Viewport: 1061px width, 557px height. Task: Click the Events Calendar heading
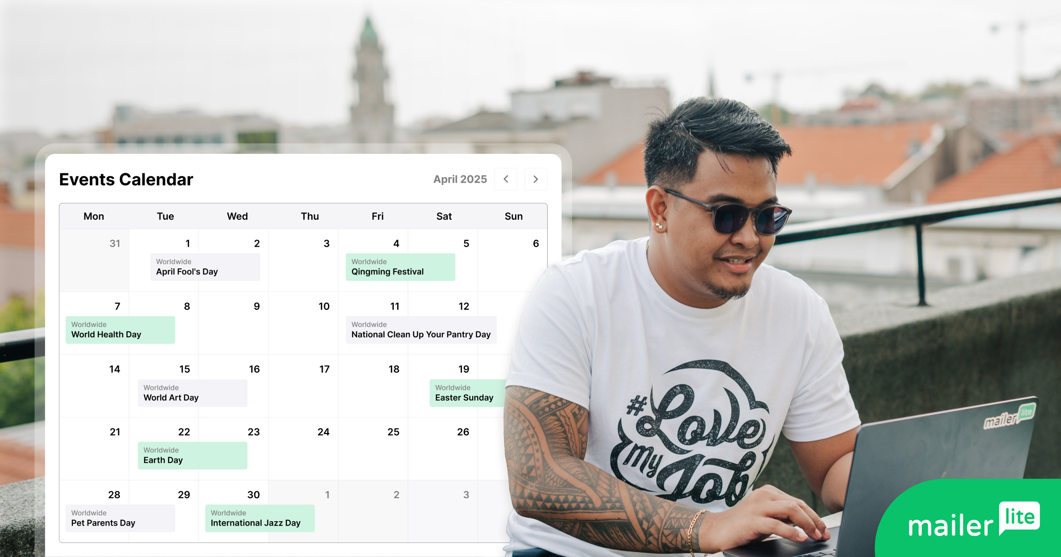tap(126, 179)
